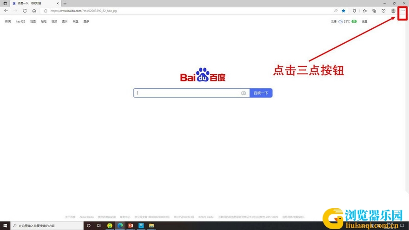Reload the page with the refresh icon
The height and width of the screenshot is (230, 409).
click(x=25, y=11)
